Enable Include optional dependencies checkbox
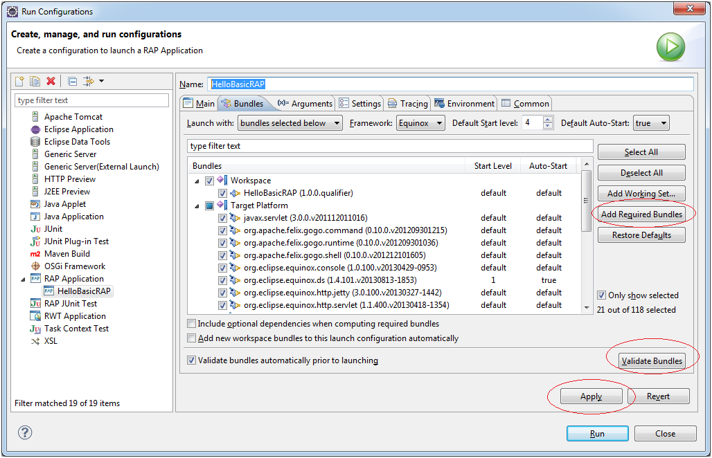712x458 pixels. tap(192, 324)
